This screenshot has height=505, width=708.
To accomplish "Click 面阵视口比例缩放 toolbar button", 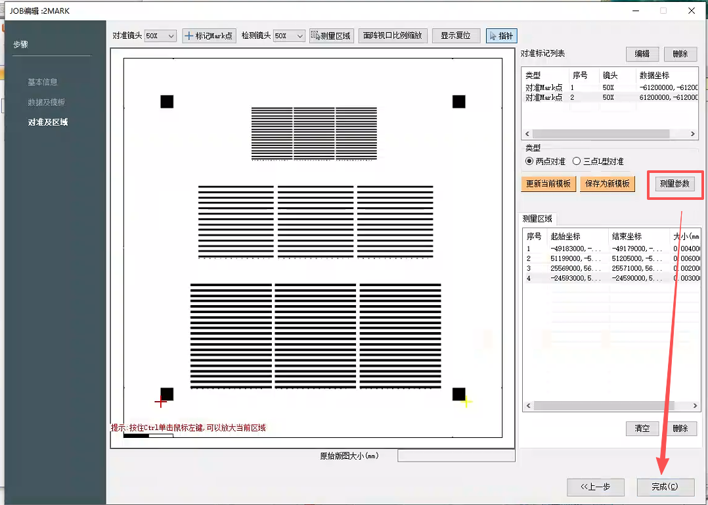I will tap(393, 36).
